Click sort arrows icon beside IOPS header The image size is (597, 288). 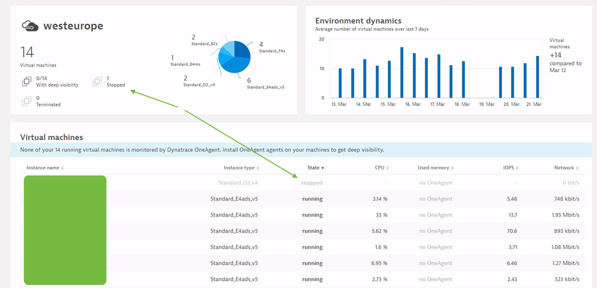517,168
